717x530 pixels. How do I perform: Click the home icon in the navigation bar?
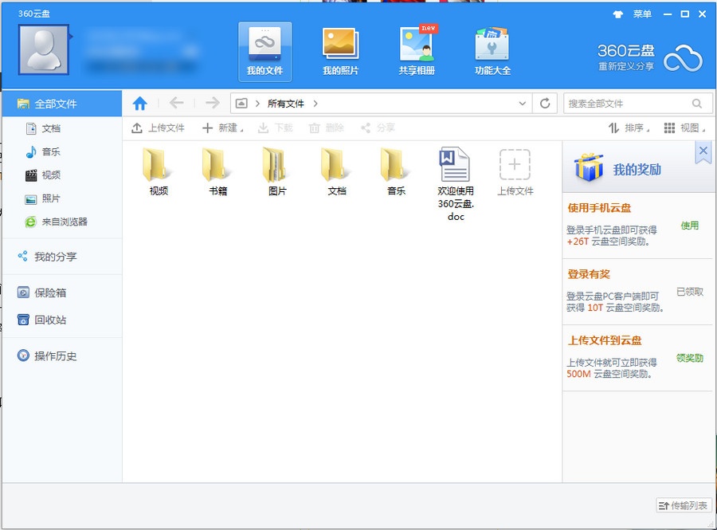pyautogui.click(x=141, y=102)
